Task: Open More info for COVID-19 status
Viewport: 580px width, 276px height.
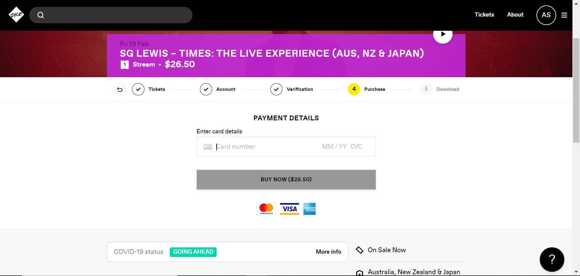Action: click(328, 252)
